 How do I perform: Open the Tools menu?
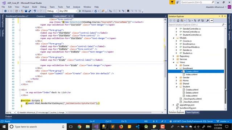pyautogui.click(x=60, y=7)
